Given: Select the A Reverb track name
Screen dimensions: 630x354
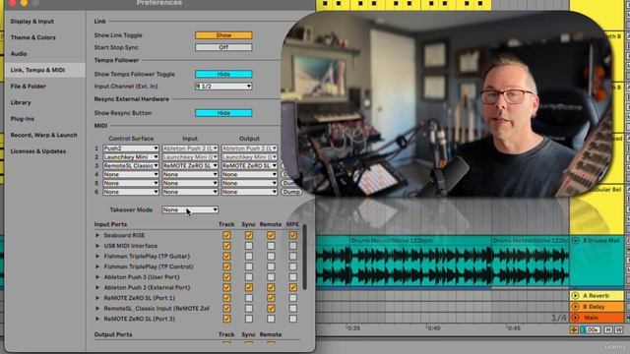Looking at the screenshot, I should pos(597,296).
